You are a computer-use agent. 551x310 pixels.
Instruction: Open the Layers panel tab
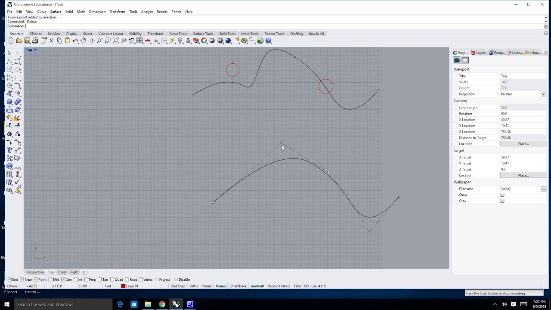(478, 53)
